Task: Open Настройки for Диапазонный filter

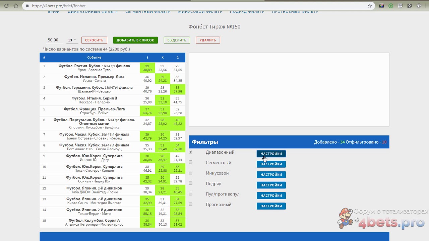Action: click(271, 154)
